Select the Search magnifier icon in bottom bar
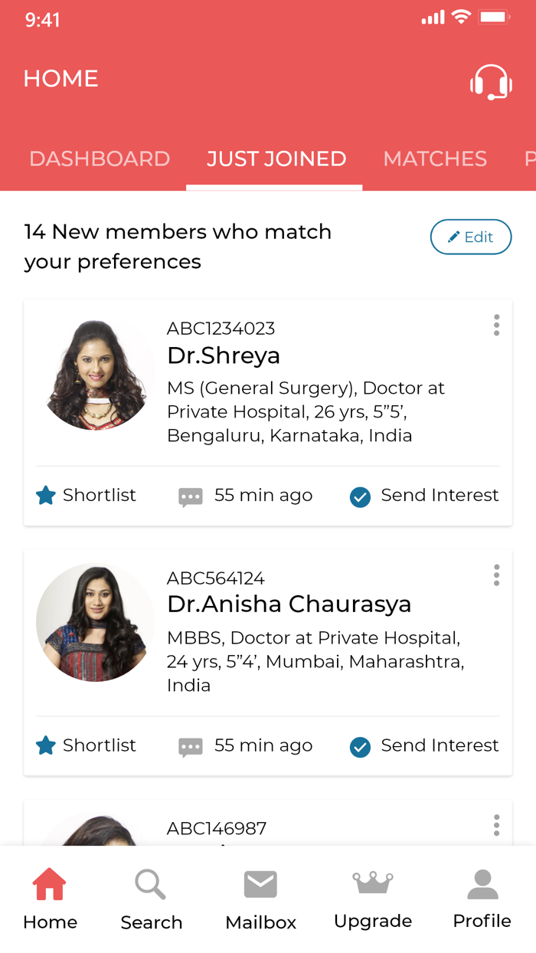 [150, 884]
